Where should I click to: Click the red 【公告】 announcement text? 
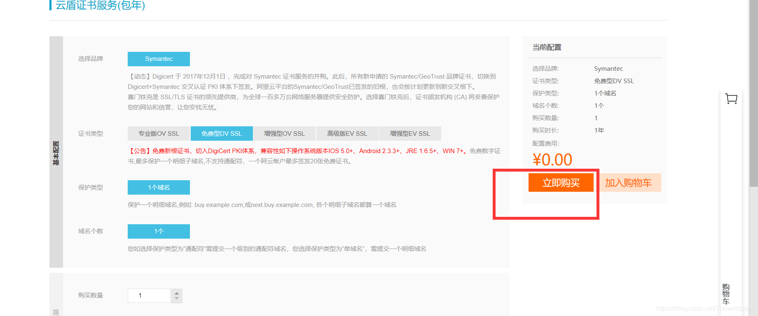pyautogui.click(x=298, y=151)
